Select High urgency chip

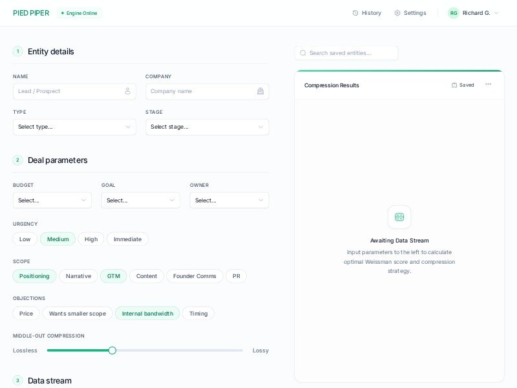tap(91, 239)
